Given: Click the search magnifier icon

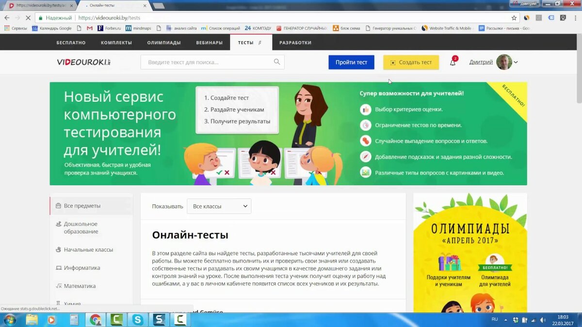Looking at the screenshot, I should pyautogui.click(x=277, y=62).
